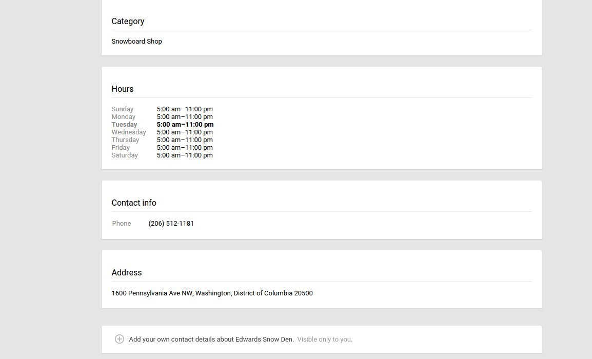Click the Address section heading
This screenshot has height=359, width=592.
(x=127, y=272)
